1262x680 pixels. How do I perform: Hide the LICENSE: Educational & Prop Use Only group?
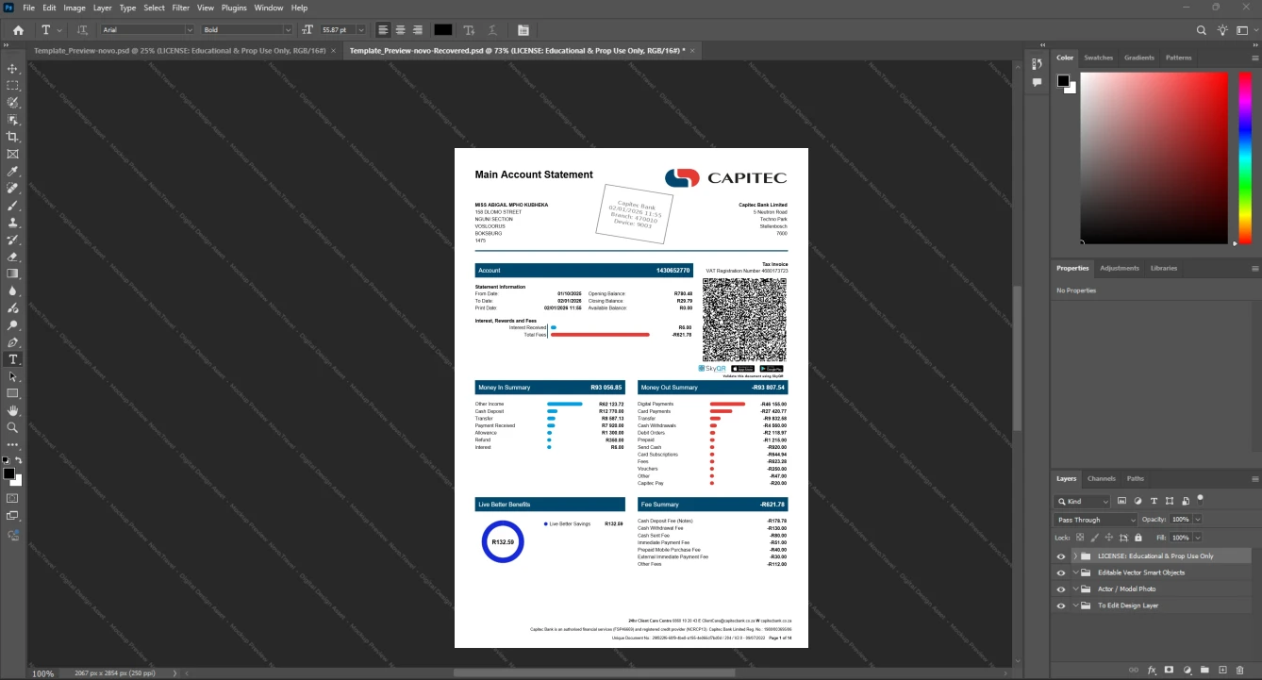click(1061, 556)
